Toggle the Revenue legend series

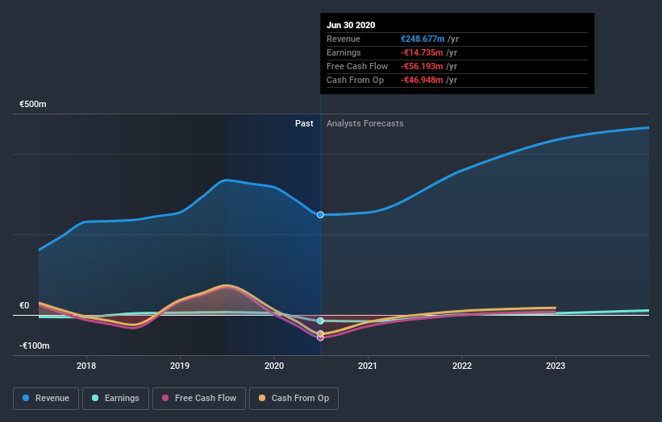pos(46,399)
